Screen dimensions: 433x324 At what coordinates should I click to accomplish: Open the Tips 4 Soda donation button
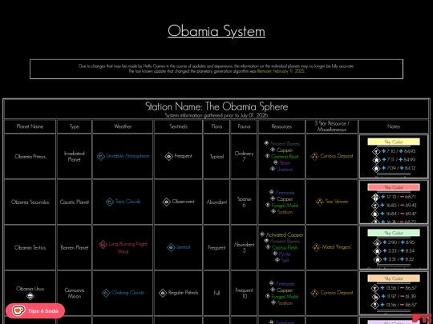35,311
